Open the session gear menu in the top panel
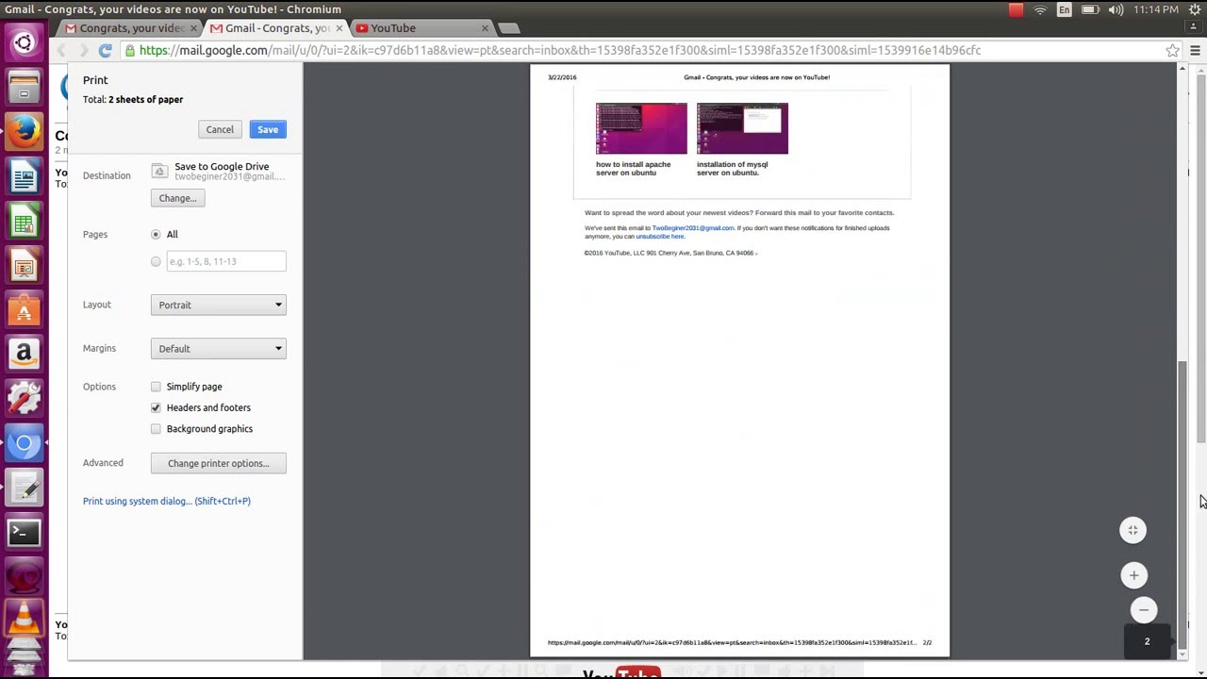This screenshot has height=679, width=1207. click(1195, 9)
